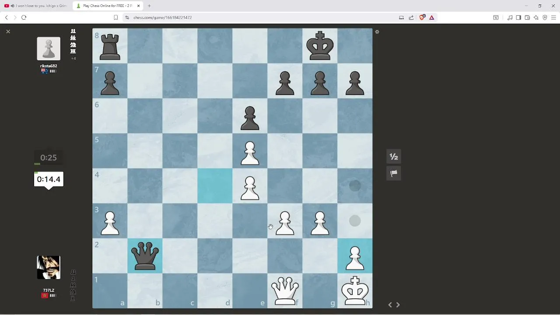560x315 pixels.
Task: Open Brave VPN shield icon
Action: point(545,17)
